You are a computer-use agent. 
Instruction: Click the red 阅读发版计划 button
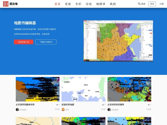23,42
